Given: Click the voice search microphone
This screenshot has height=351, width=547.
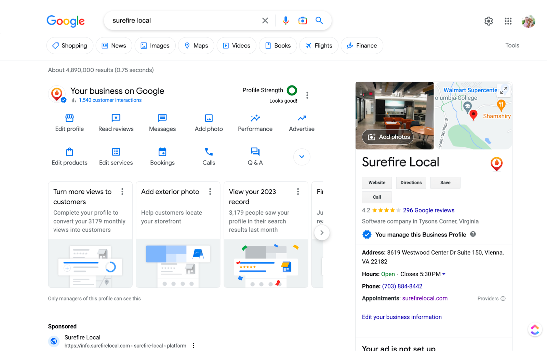Looking at the screenshot, I should 285,21.
